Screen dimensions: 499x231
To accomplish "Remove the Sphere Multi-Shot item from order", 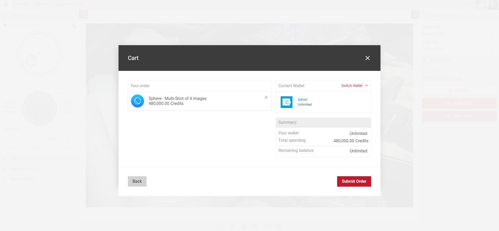I will (x=266, y=97).
